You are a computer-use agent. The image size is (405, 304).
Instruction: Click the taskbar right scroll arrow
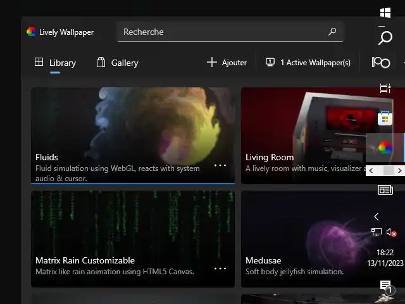[400, 170]
